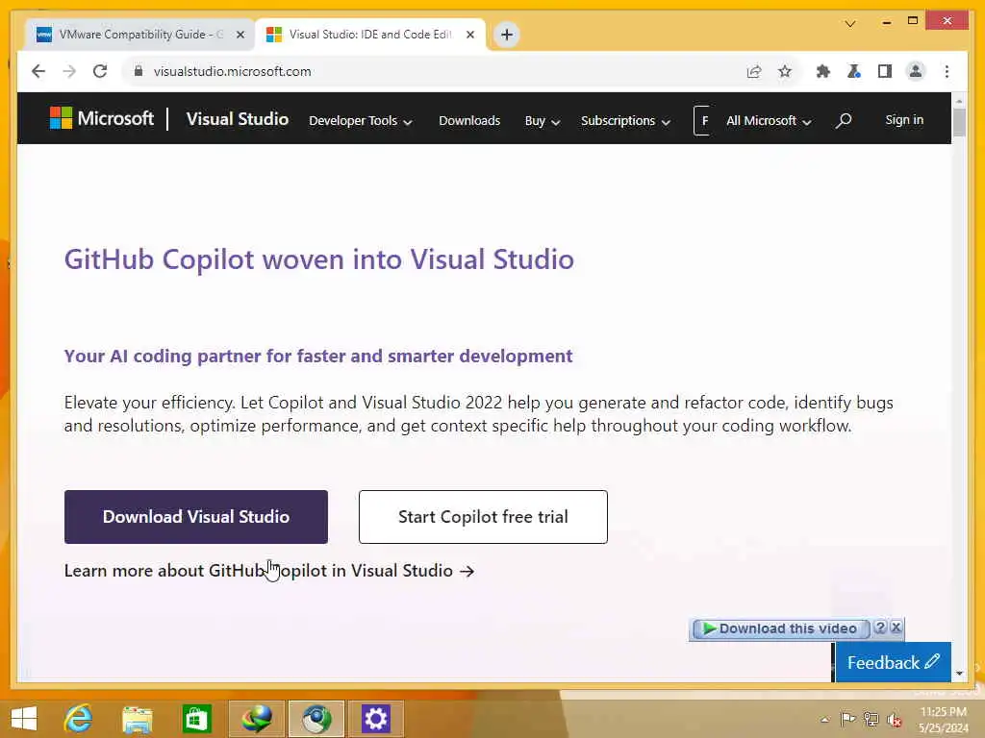
Task: Bookmark this page with star icon
Action: 785,71
